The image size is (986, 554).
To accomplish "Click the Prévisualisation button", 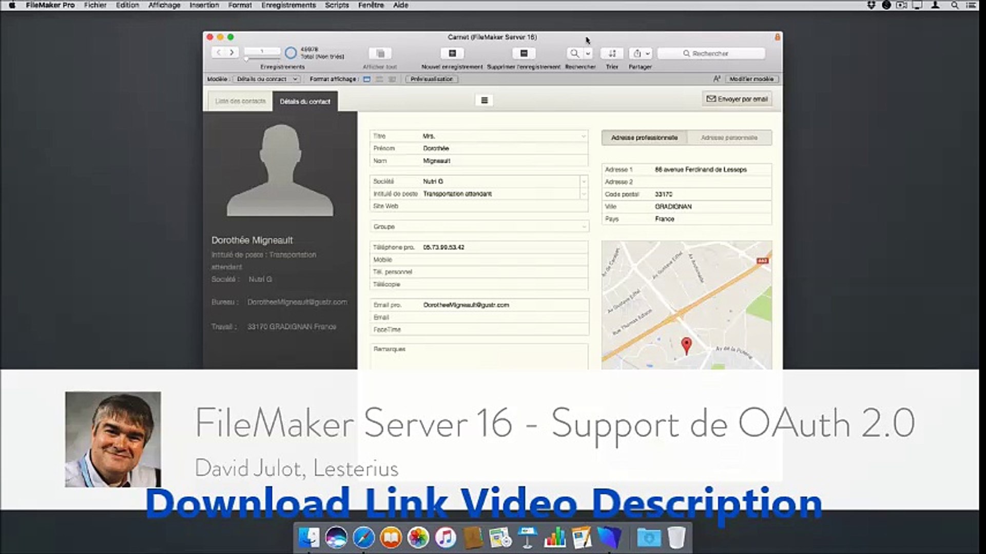I will click(x=432, y=79).
